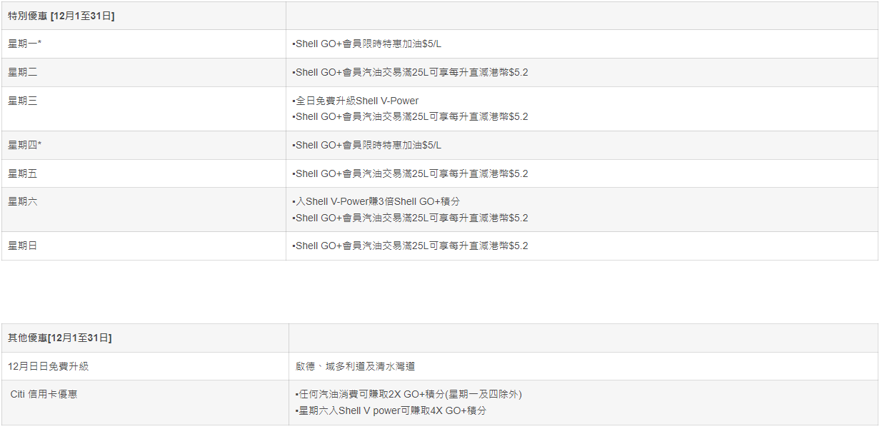Screen dimensions: 882x429
Task: Click the 特別優惠 [12月1至31日] table header
Action: pyautogui.click(x=61, y=16)
